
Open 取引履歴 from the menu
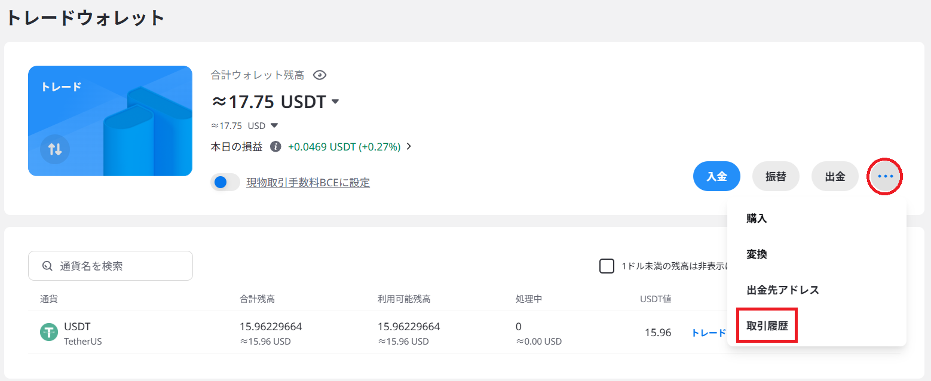pos(767,325)
